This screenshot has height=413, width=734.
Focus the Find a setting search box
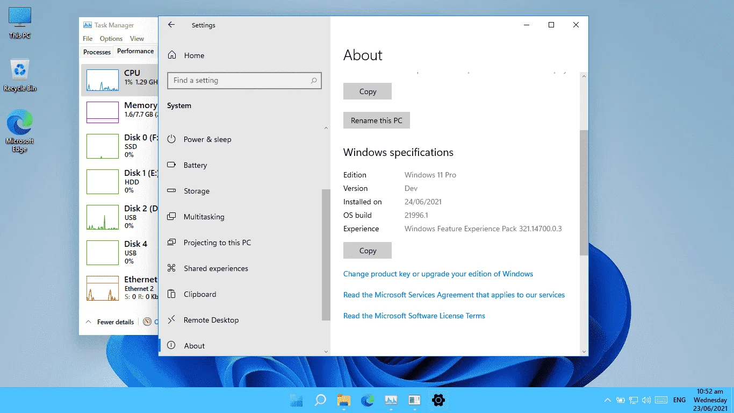tap(244, 81)
